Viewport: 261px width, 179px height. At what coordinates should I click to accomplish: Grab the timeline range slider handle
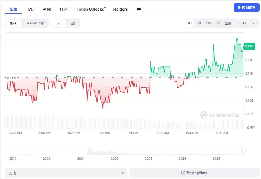pos(243,150)
